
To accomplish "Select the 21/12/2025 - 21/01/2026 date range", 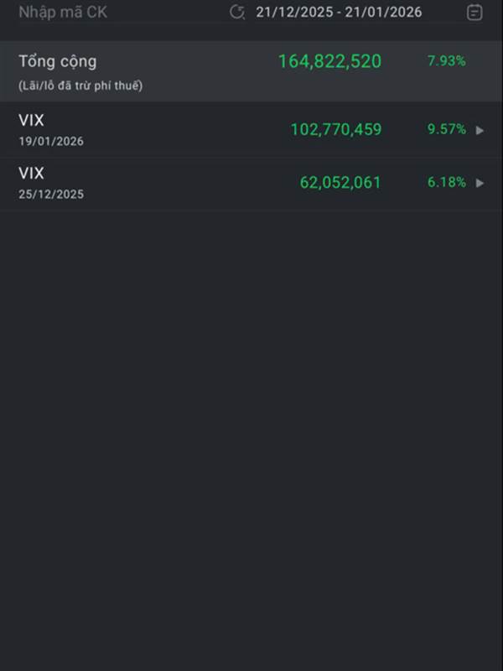I will 339,13.
